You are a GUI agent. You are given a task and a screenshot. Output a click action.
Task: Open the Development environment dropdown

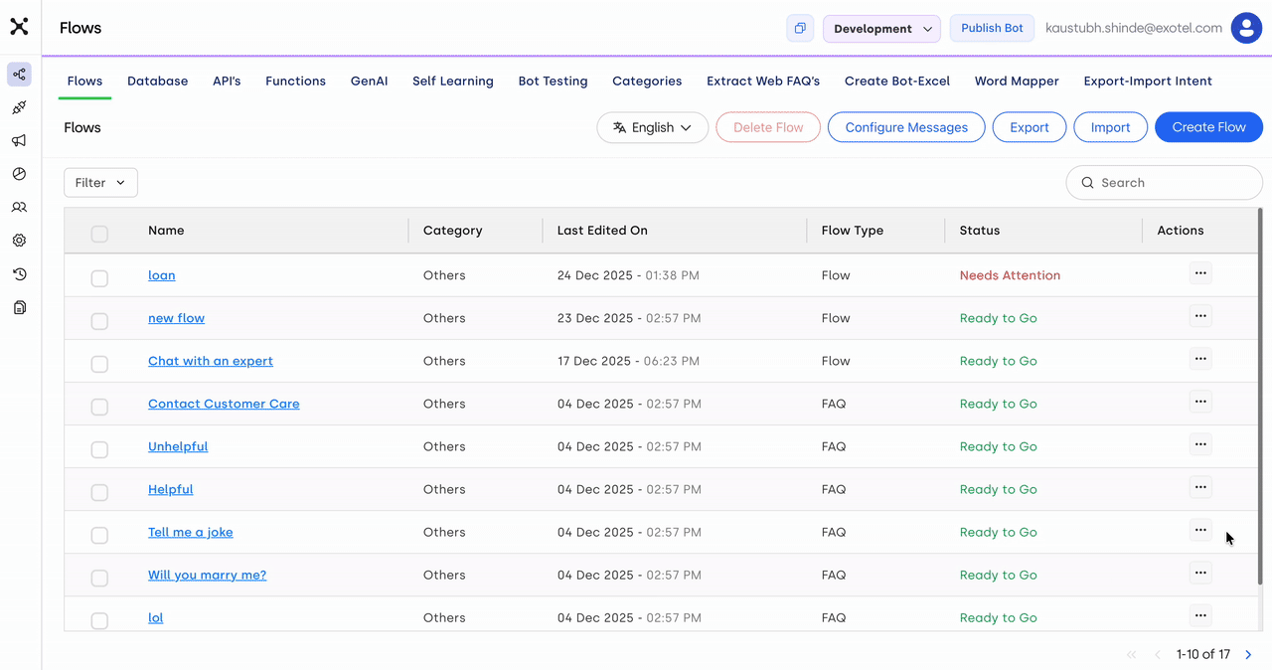[881, 29]
